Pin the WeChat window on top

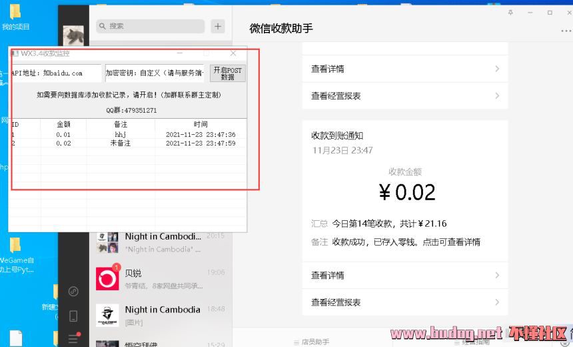(510, 13)
